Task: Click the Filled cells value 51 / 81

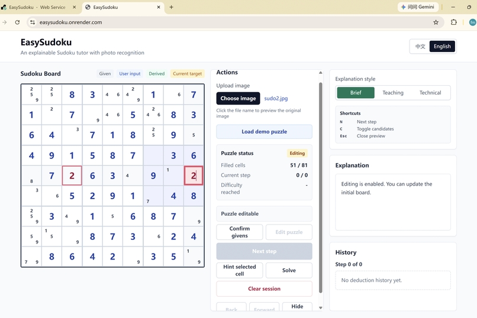Action: point(298,166)
